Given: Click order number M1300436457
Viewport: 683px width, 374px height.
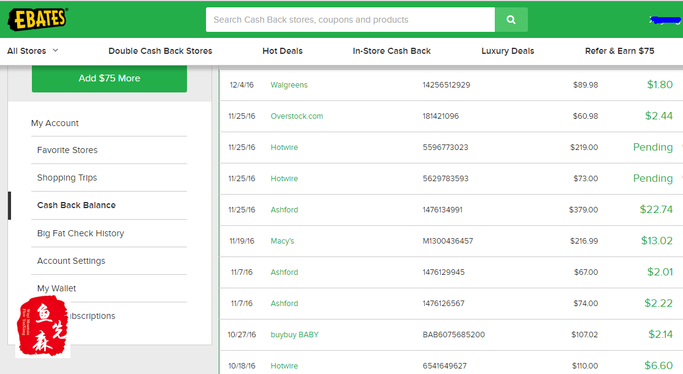Looking at the screenshot, I should tap(448, 241).
